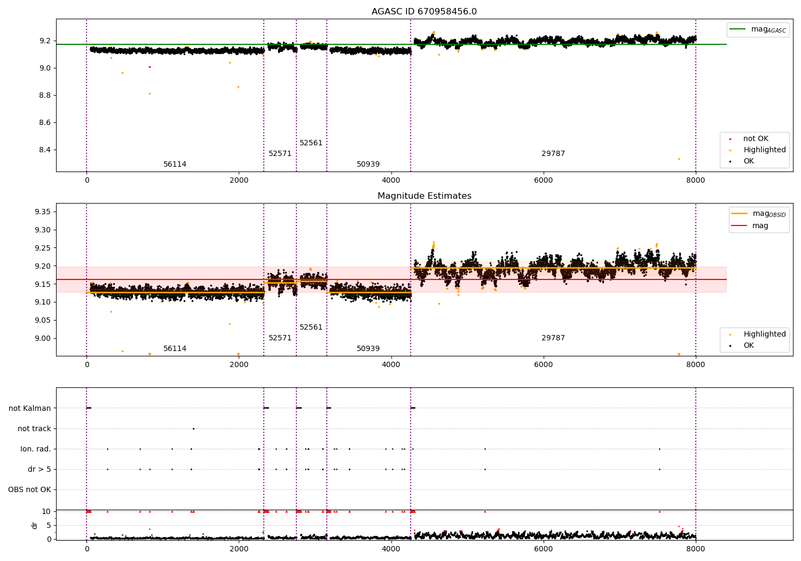801x561 pixels.
Task: Click OBSID label 56114 in the AGASC plot
Action: click(x=175, y=165)
